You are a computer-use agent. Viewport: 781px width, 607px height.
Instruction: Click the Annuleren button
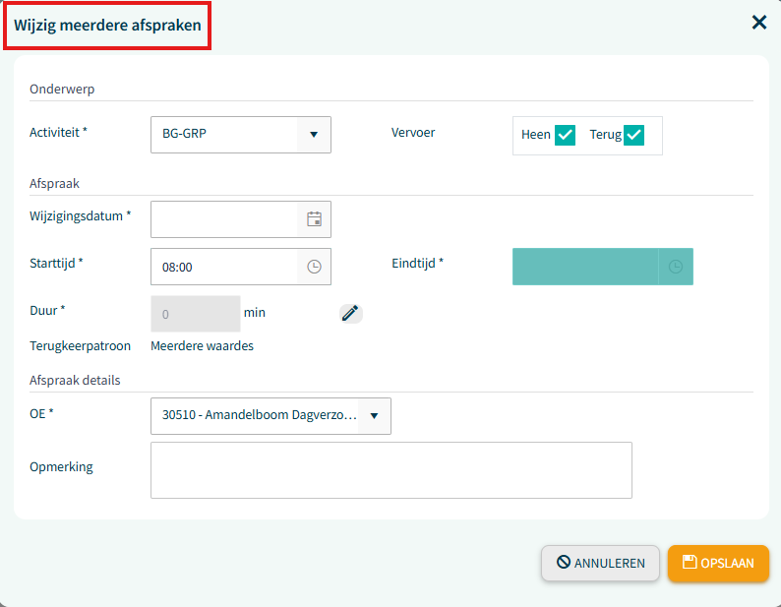coord(600,563)
